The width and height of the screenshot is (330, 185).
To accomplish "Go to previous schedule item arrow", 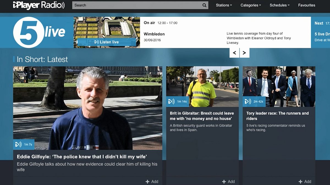I will [234, 53].
